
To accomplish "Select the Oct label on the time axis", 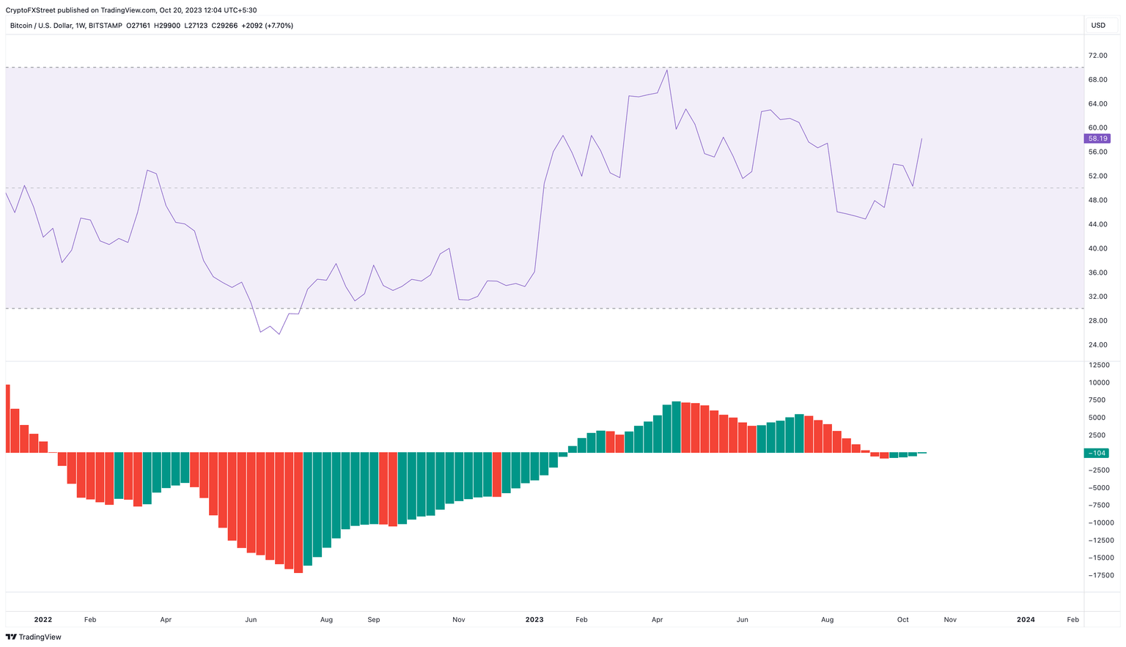I will pyautogui.click(x=902, y=619).
